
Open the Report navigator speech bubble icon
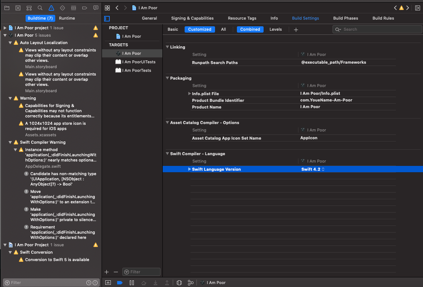(x=96, y=8)
